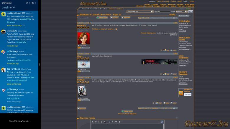Open the Options link in user bar
This screenshot has height=129, width=230.
click(173, 1)
